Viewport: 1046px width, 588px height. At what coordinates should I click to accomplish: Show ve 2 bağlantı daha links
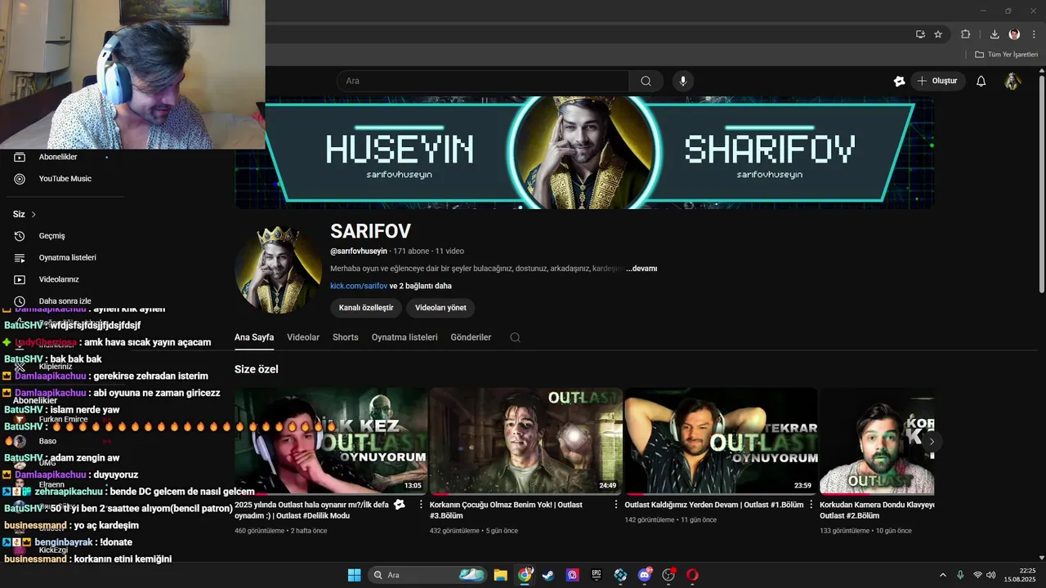[x=421, y=286]
